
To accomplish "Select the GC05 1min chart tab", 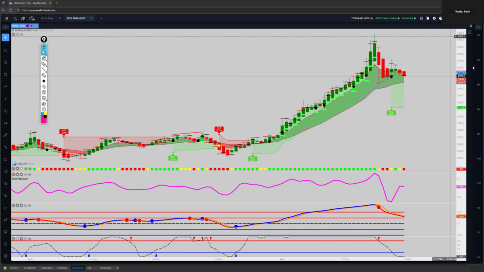I will click(x=25, y=26).
